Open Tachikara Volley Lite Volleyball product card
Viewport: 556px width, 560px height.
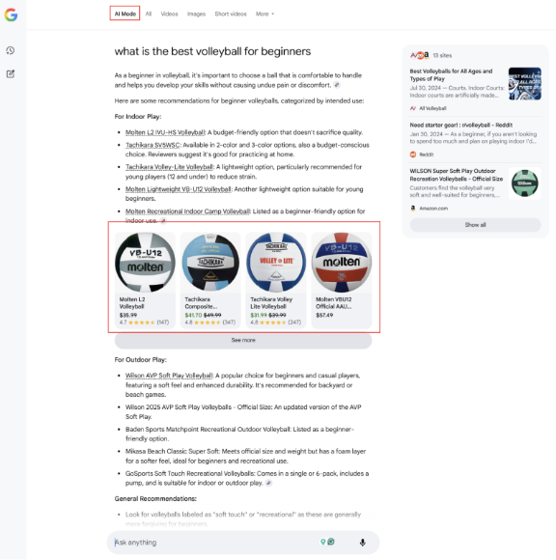coord(276,280)
